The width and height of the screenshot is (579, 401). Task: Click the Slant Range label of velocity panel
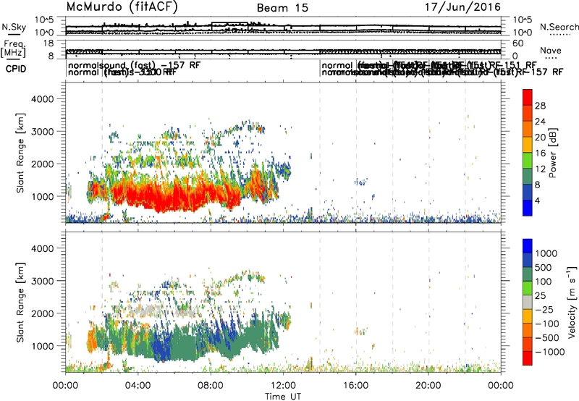pos(20,303)
